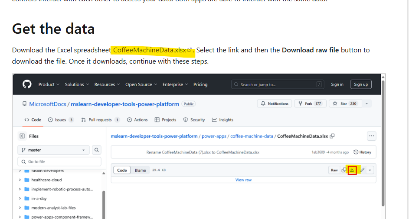Click the View raw link
Viewport: 409px width, 219px height.
(x=243, y=180)
